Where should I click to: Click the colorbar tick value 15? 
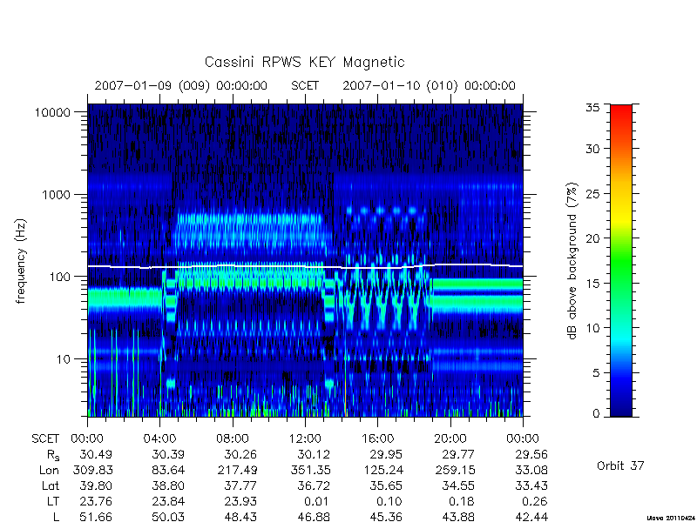point(592,284)
